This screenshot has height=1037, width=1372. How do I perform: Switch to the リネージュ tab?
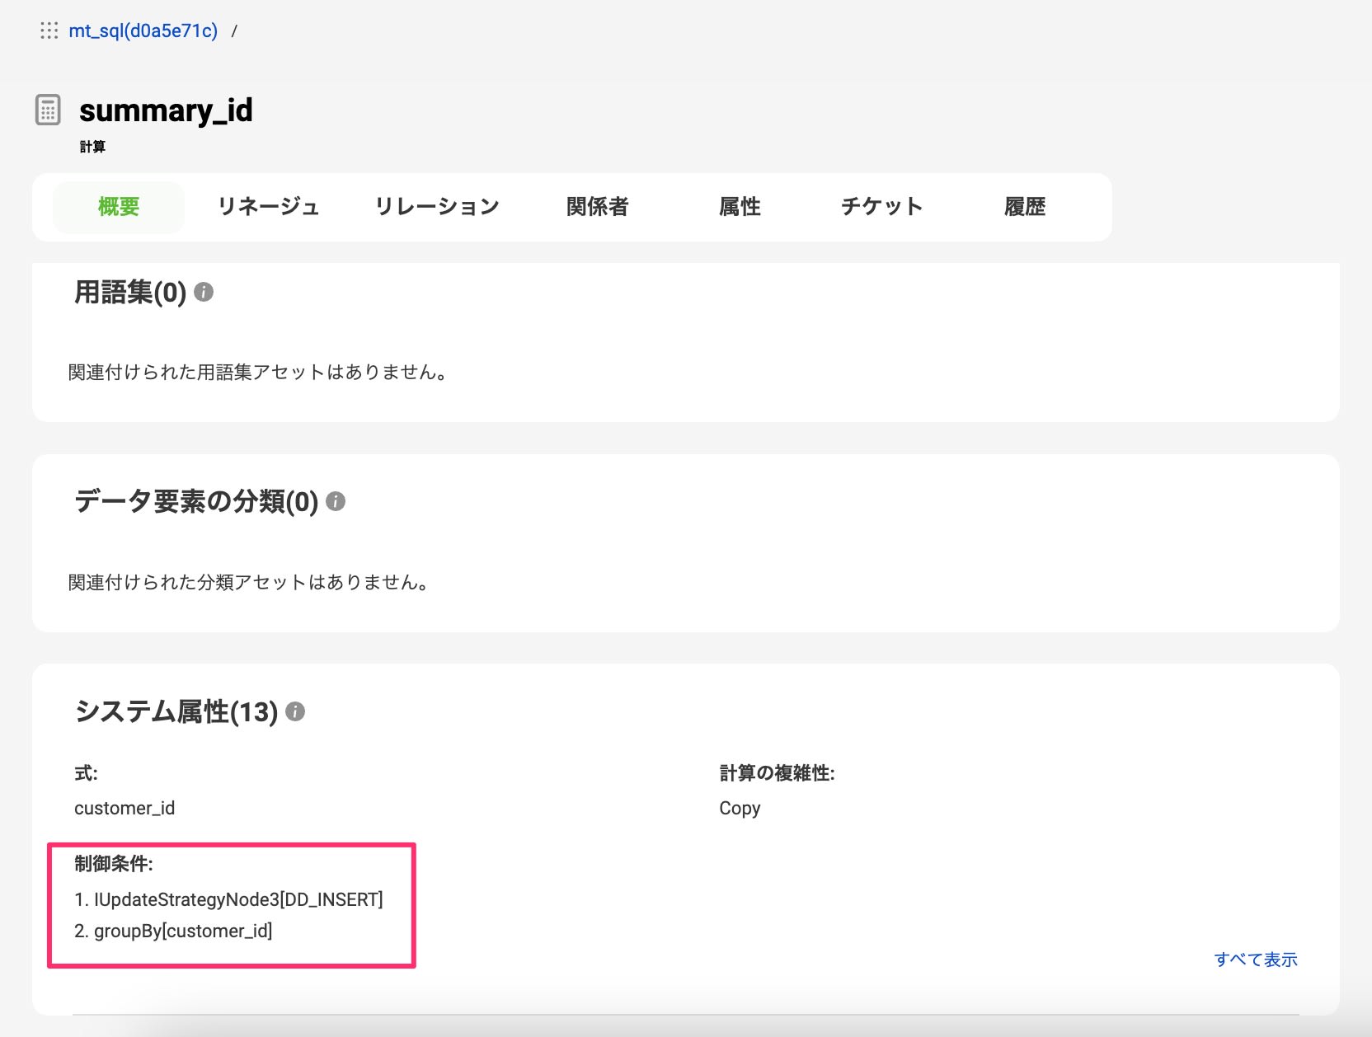pos(268,207)
